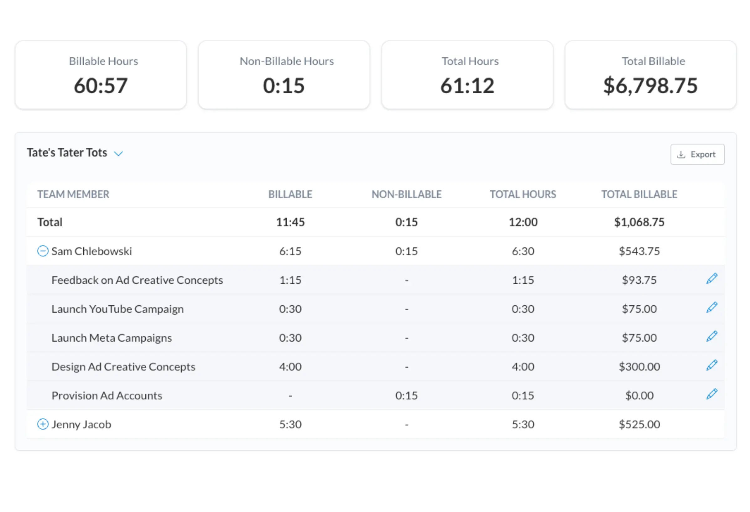
Task: Edit Feedback on Ad Creative Concepts entry
Action: tap(711, 278)
